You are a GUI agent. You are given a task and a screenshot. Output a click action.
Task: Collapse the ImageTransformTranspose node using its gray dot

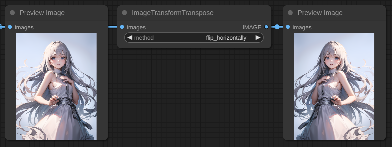pyautogui.click(x=125, y=13)
